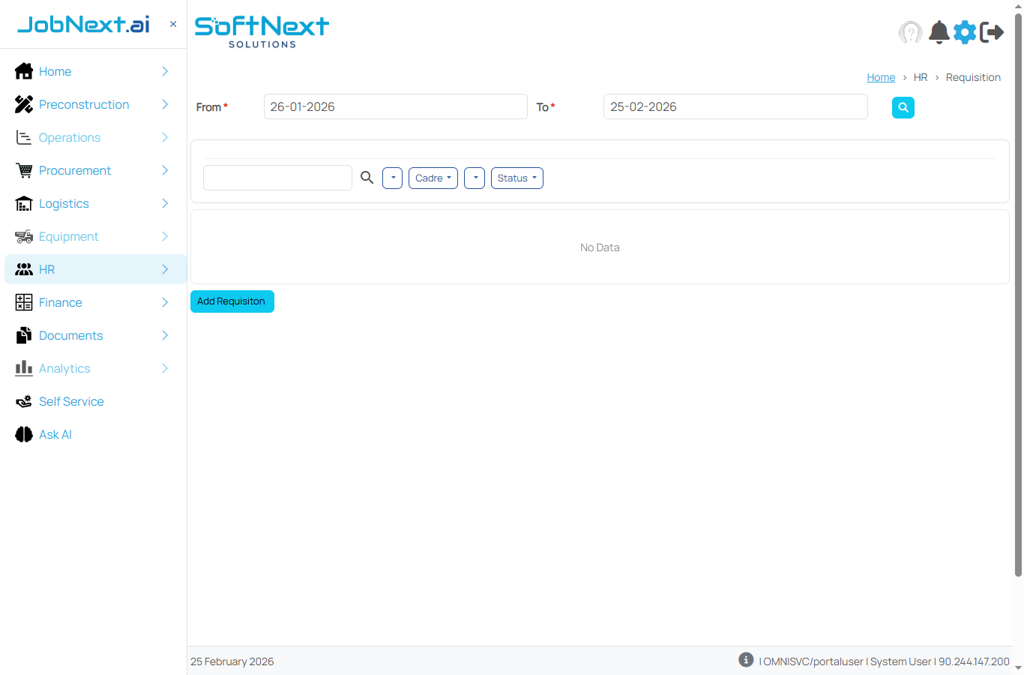Click the blue settings gear icon
Image resolution: width=1024 pixels, height=675 pixels.
click(x=965, y=32)
